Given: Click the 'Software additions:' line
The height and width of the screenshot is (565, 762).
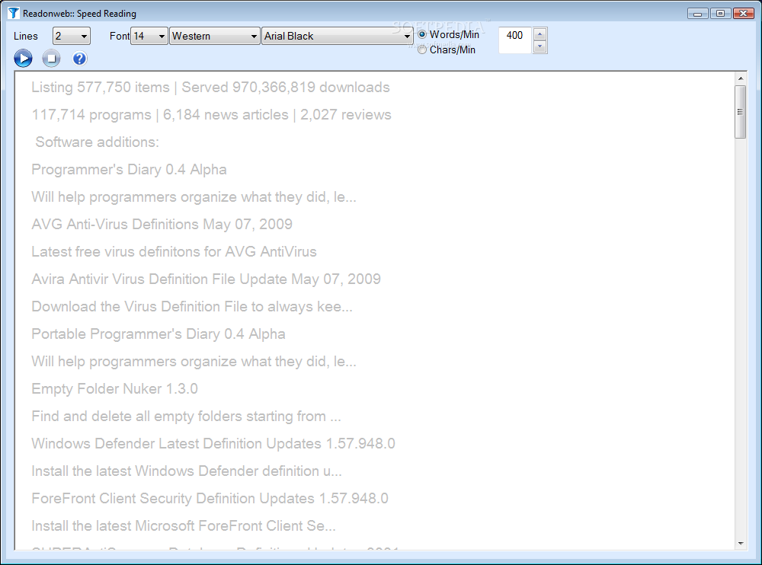Looking at the screenshot, I should pyautogui.click(x=98, y=142).
